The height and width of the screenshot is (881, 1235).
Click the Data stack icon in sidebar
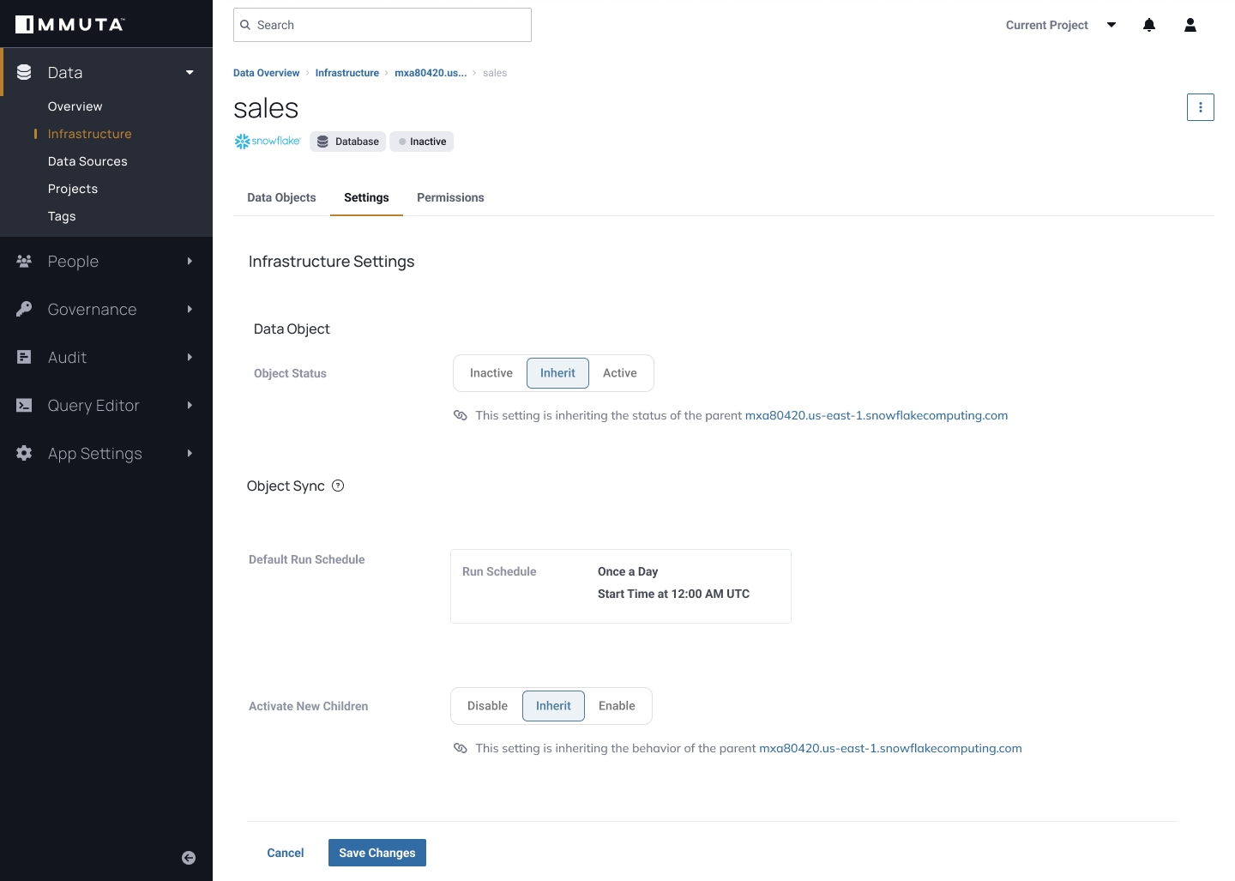(x=24, y=73)
